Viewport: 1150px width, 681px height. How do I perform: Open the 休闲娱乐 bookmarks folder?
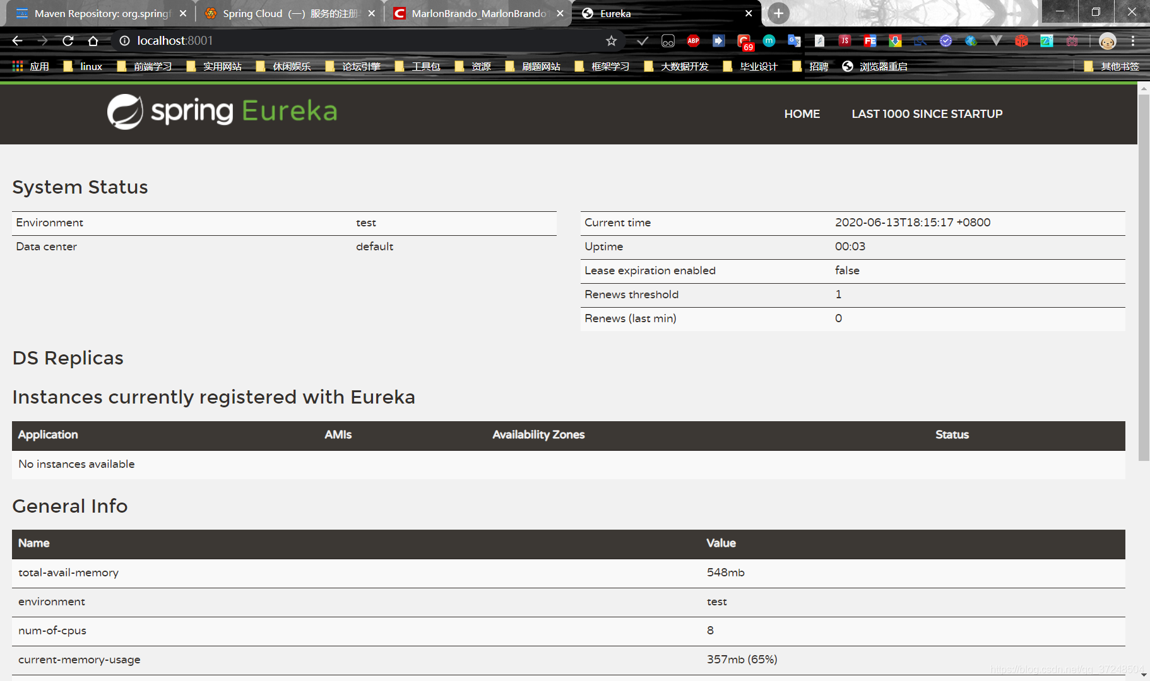(283, 66)
